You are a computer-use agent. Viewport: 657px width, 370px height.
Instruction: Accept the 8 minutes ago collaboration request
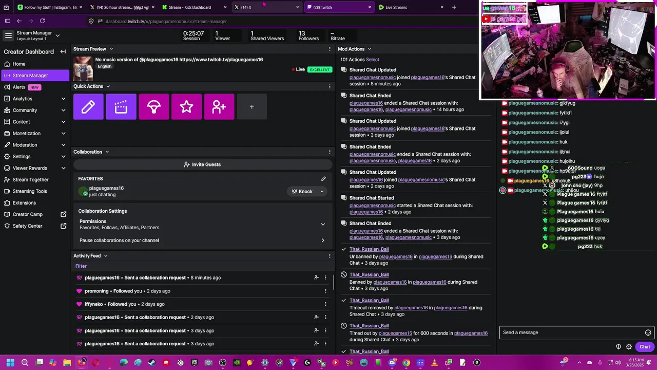316,277
